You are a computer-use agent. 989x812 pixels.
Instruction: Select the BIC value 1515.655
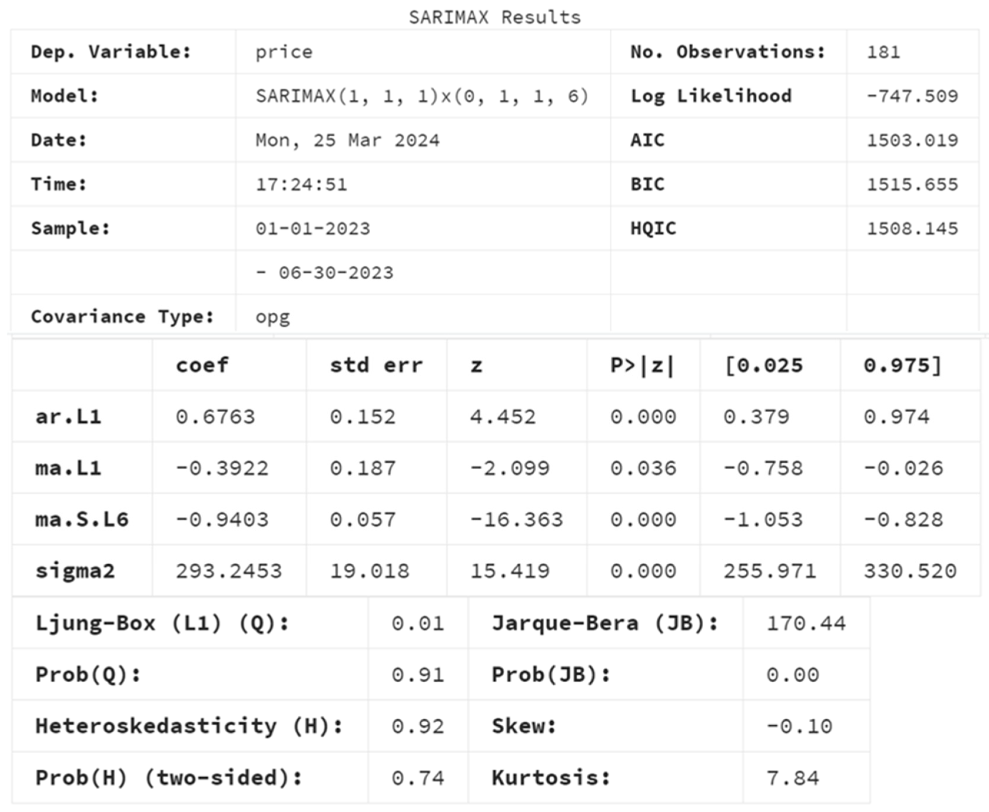[912, 184]
